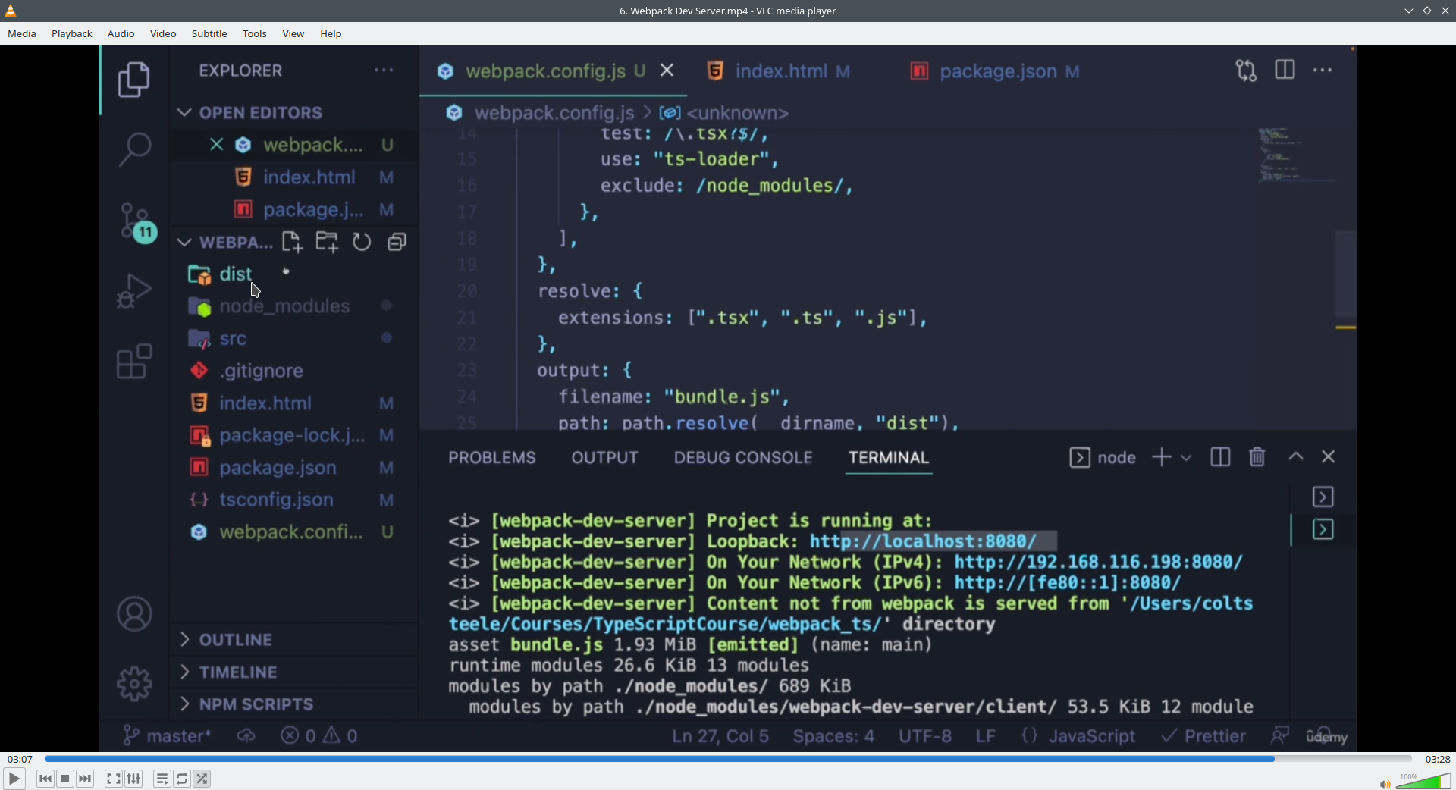This screenshot has height=790, width=1456.
Task: Switch to the Problems panel tab
Action: tap(492, 458)
